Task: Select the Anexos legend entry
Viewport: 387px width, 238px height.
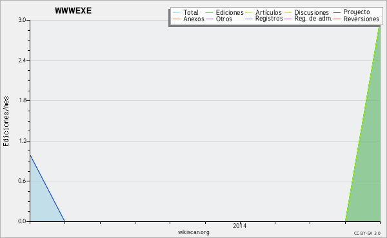Action: (193, 19)
